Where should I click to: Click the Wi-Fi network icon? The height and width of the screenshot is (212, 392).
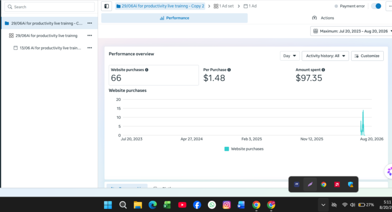(x=345, y=205)
